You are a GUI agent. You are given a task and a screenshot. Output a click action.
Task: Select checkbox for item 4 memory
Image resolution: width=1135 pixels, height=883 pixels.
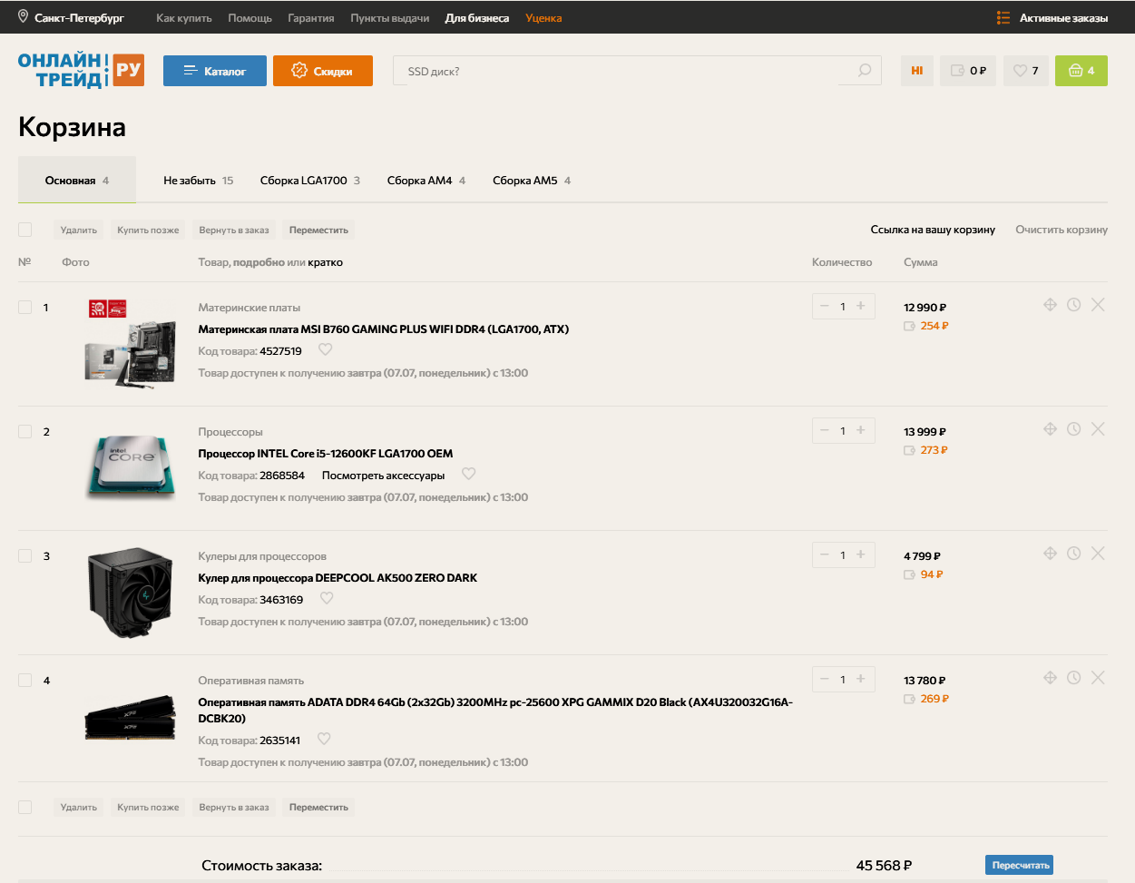coord(25,681)
